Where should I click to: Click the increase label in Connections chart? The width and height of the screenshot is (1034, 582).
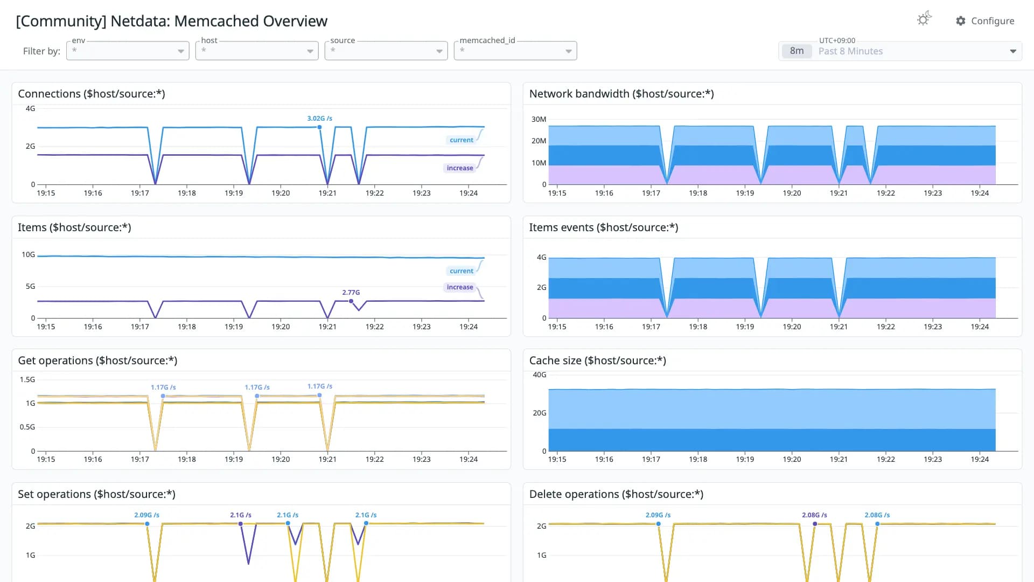pyautogui.click(x=460, y=168)
